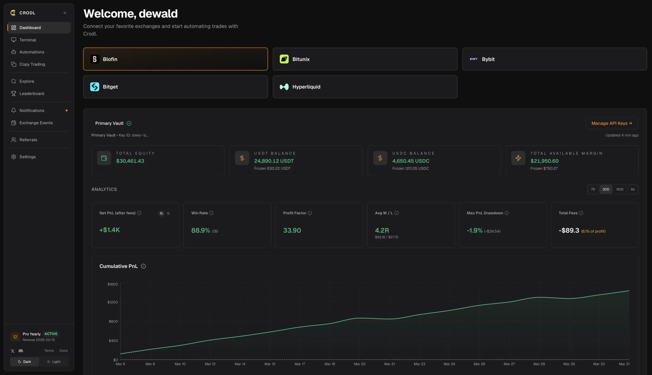The height and width of the screenshot is (375, 652).
Task: Click the Cumulative PnL info icon
Action: [x=143, y=266]
